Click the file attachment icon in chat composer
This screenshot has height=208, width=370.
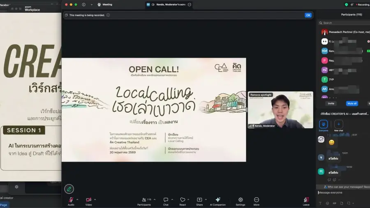coord(342,203)
